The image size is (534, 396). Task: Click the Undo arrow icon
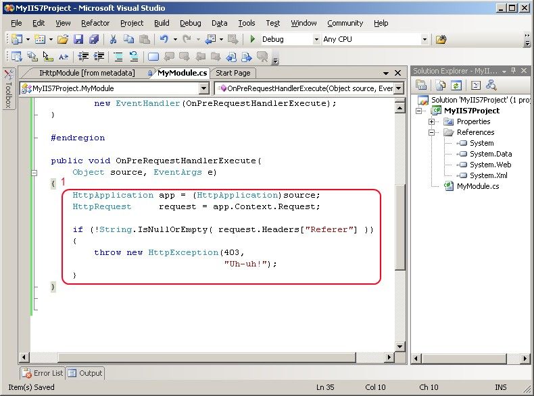pos(164,39)
